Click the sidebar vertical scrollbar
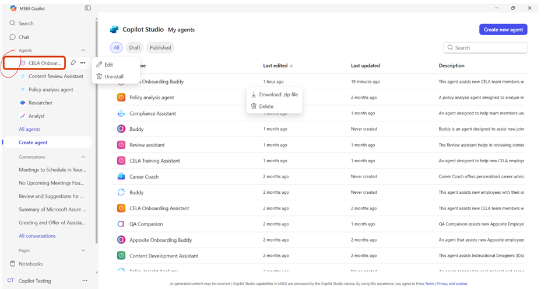The height and width of the screenshot is (289, 548). point(96,133)
